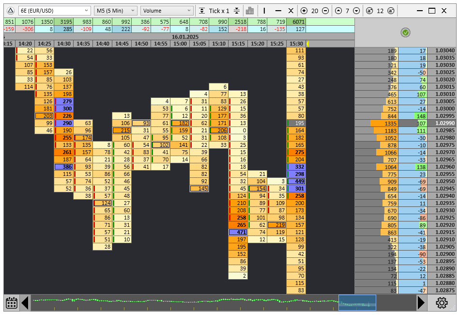Click the tick compress icon left of Tick x 1
The image size is (460, 315).
201,11
